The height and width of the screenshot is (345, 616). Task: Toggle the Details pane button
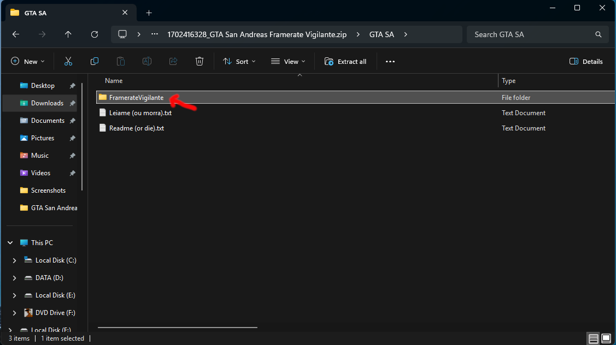[x=586, y=62]
